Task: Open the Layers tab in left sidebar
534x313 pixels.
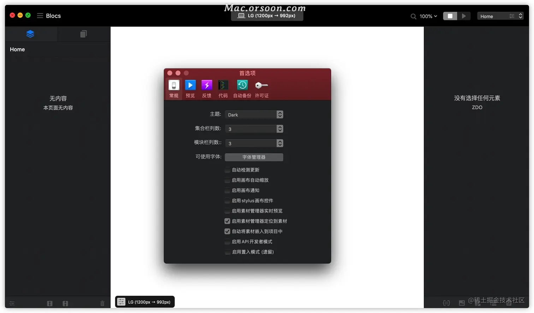Action: pyautogui.click(x=30, y=34)
